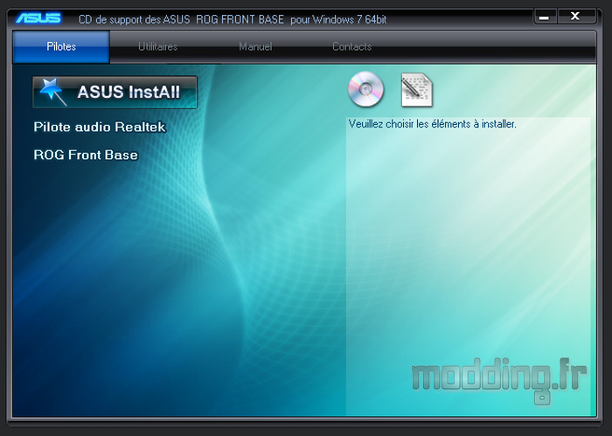Install Pilote audio Realtek
612x436 pixels.
click(100, 128)
